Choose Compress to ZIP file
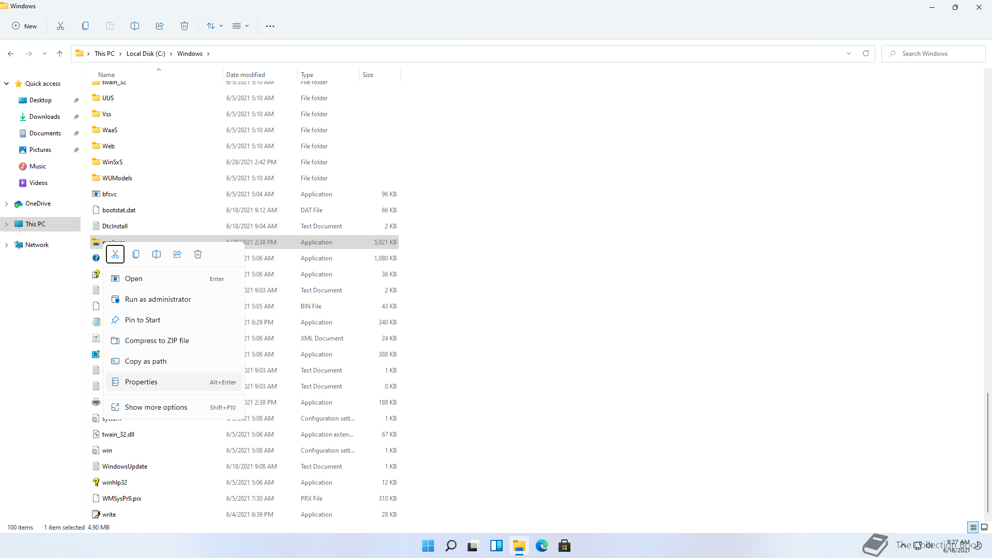Viewport: 992px width, 558px height. [174, 340]
